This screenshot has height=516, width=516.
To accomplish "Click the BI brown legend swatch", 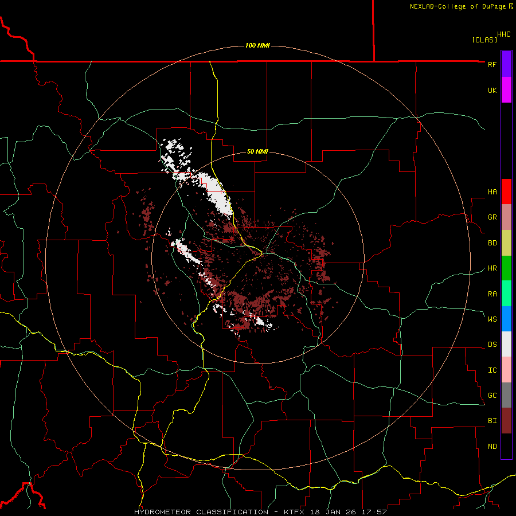I will pyautogui.click(x=506, y=421).
